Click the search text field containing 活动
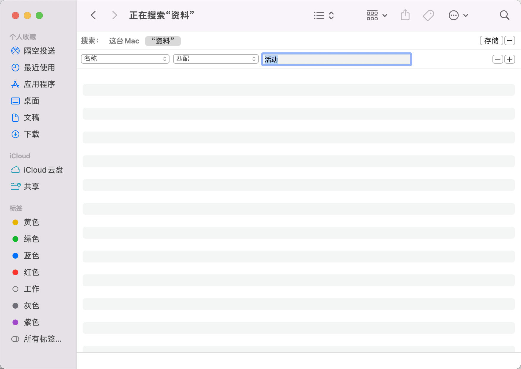Viewport: 521px width, 369px height. pos(336,59)
